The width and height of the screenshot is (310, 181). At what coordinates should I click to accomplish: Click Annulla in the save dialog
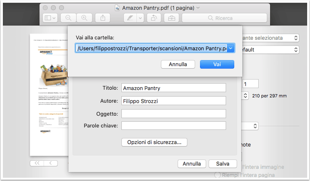192,164
